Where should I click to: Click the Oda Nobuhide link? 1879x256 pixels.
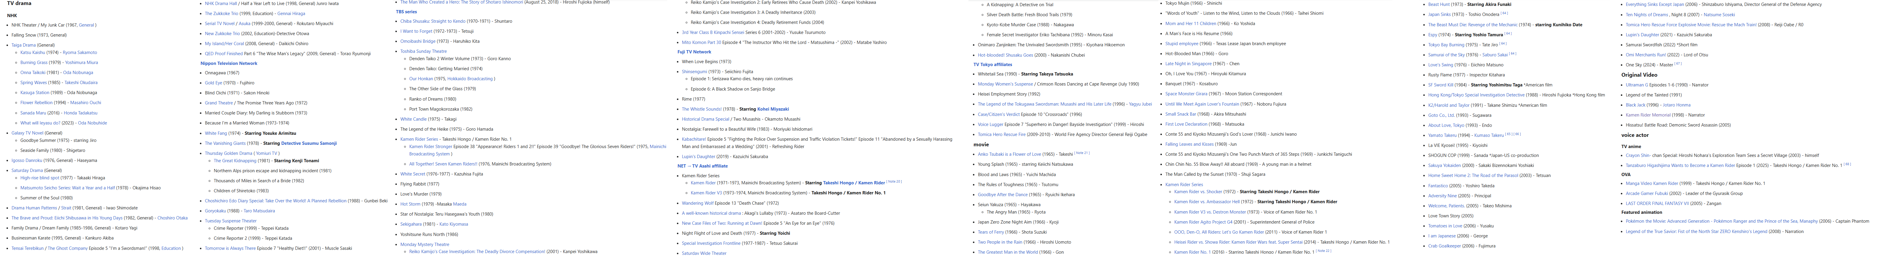92,123
